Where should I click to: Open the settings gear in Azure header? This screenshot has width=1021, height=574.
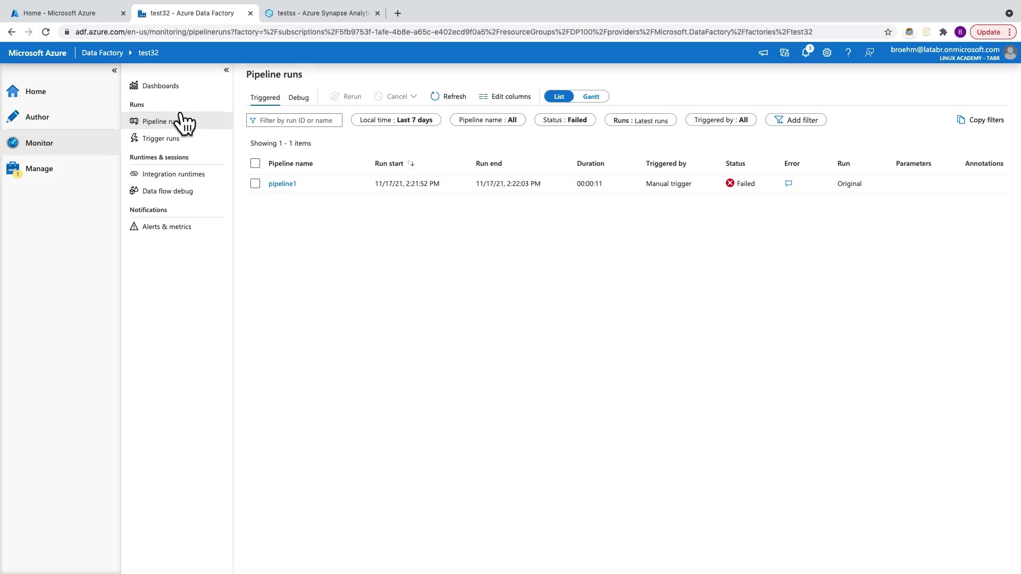[x=827, y=53]
